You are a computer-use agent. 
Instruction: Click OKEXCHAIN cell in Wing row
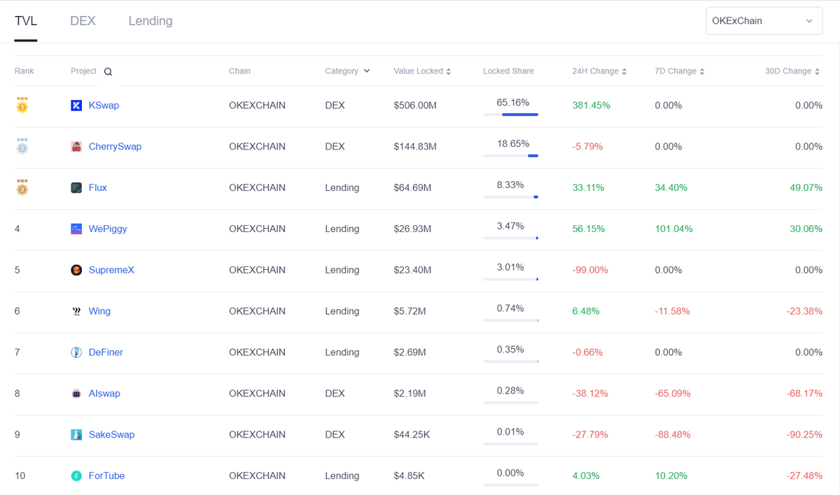click(257, 312)
